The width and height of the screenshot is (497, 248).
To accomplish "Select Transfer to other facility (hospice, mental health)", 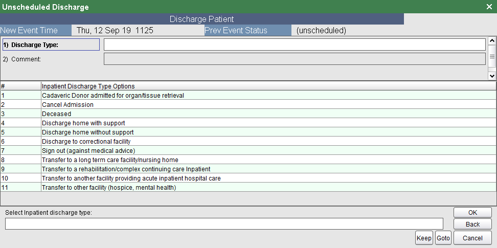I will click(248, 188).
